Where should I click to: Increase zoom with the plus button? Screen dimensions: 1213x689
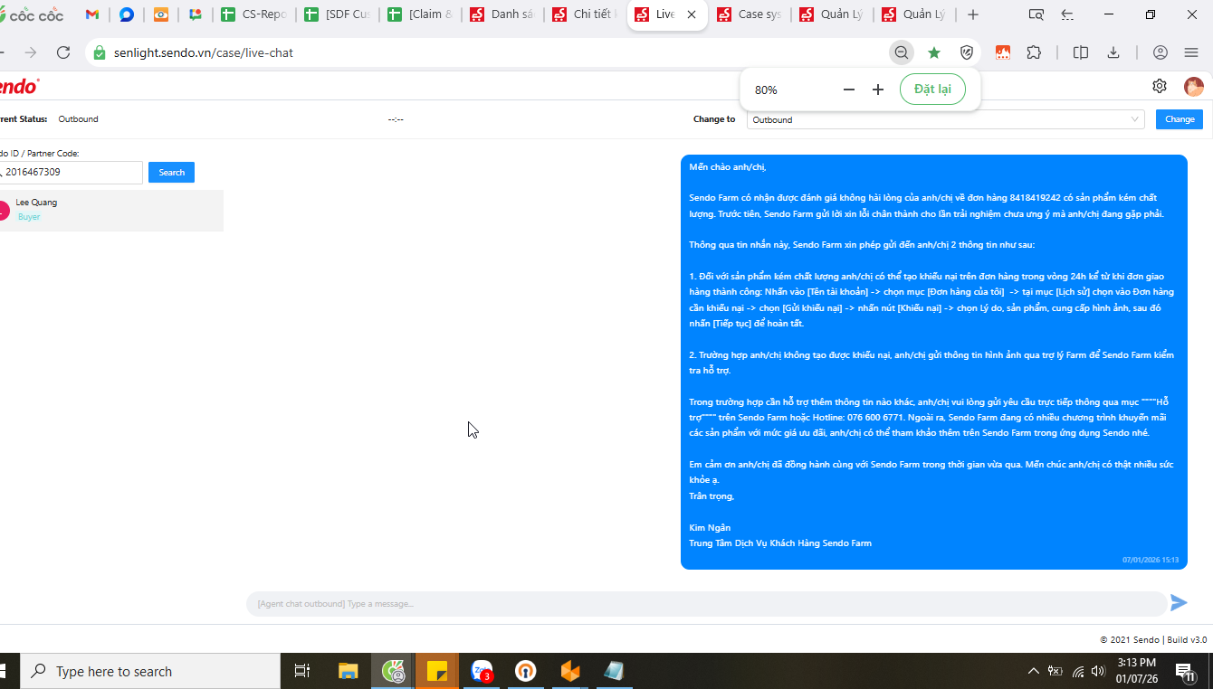click(x=877, y=90)
